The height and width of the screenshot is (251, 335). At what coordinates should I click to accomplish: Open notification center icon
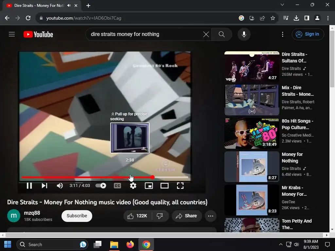(327, 244)
